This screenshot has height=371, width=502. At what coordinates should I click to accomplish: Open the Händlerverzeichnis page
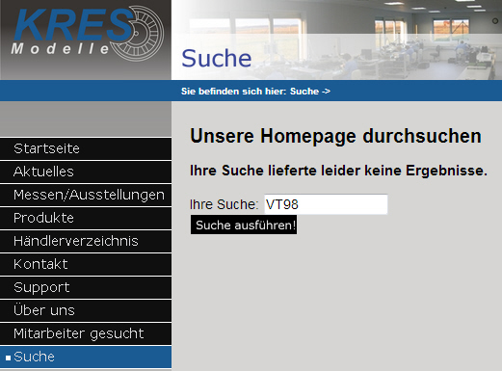click(86, 241)
